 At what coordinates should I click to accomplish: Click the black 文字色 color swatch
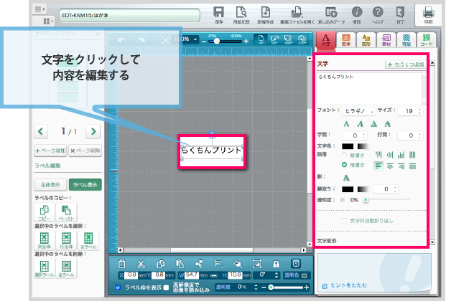[x=350, y=146]
